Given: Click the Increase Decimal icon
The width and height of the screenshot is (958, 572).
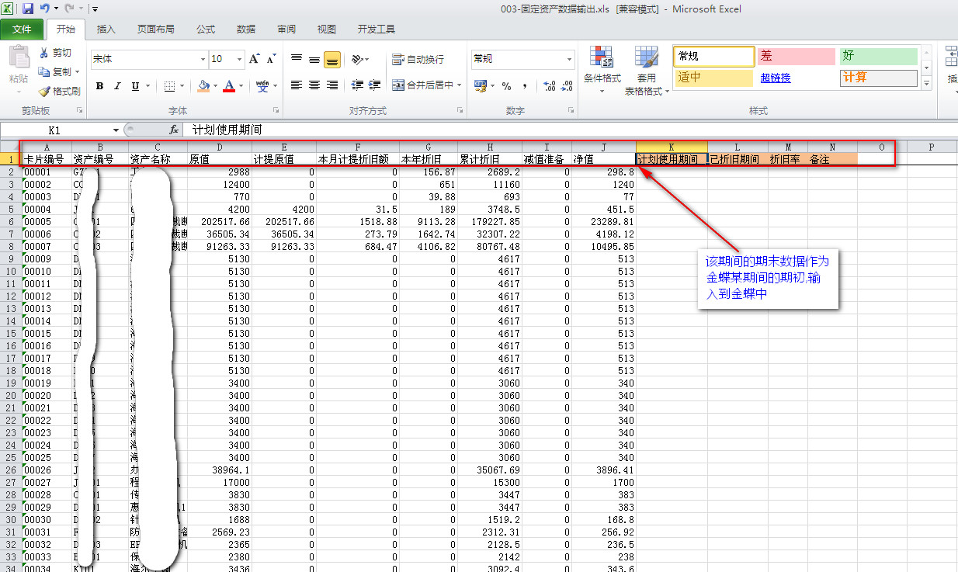Looking at the screenshot, I should 549,86.
